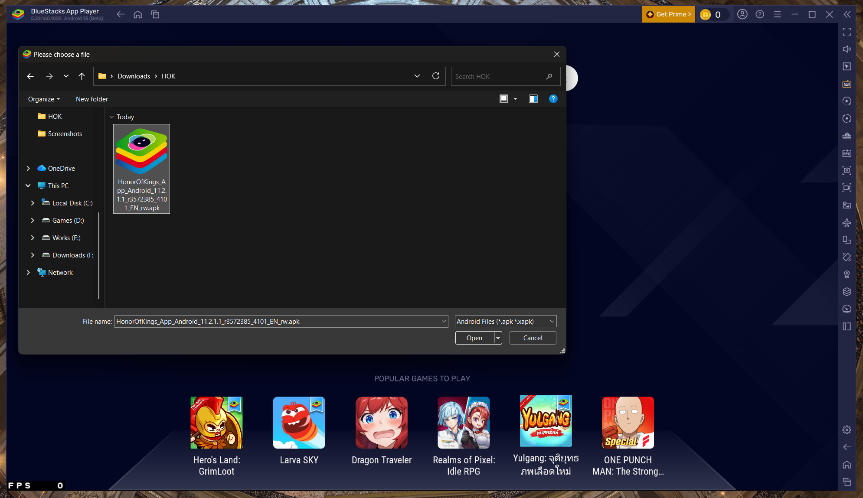Viewport: 863px width, 498px height.
Task: Click the refresh icon in the address bar
Action: point(436,76)
